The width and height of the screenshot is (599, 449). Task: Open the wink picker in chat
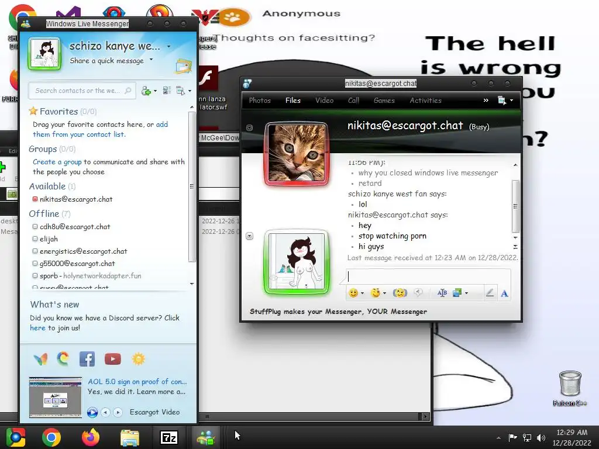376,293
